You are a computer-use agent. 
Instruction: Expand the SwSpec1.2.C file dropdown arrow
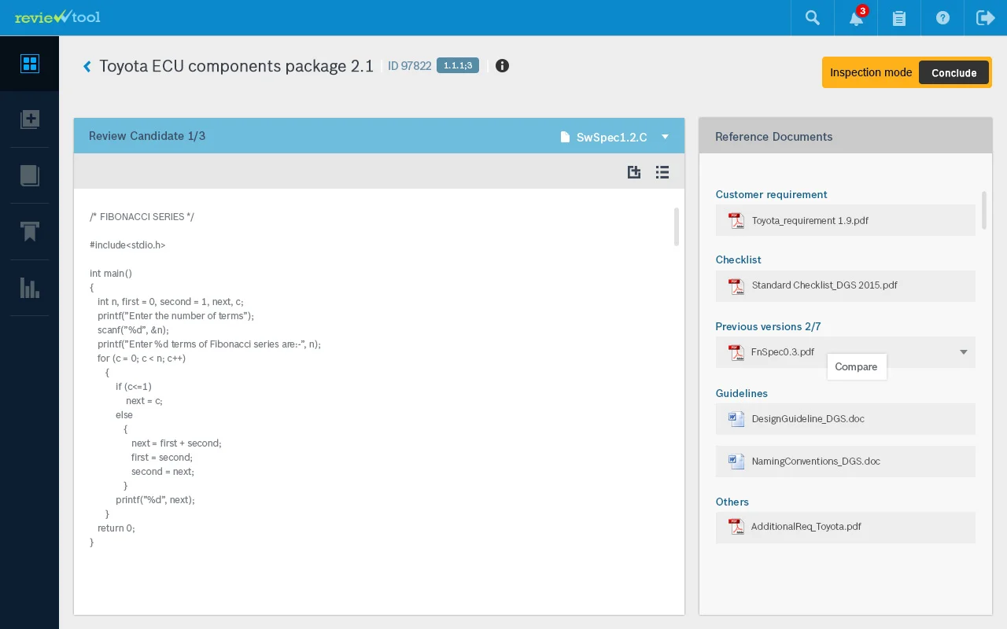665,137
